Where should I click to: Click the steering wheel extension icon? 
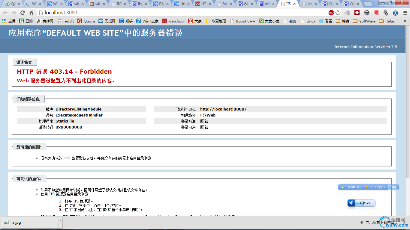[367, 13]
